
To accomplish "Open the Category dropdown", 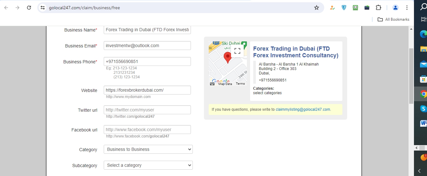I will [x=148, y=149].
